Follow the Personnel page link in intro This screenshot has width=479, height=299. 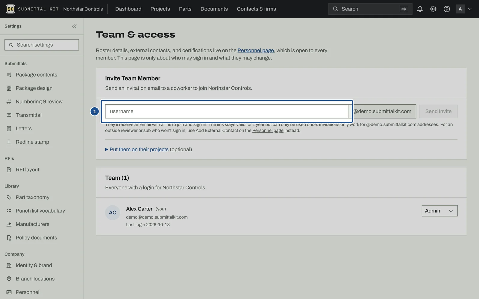(256, 51)
